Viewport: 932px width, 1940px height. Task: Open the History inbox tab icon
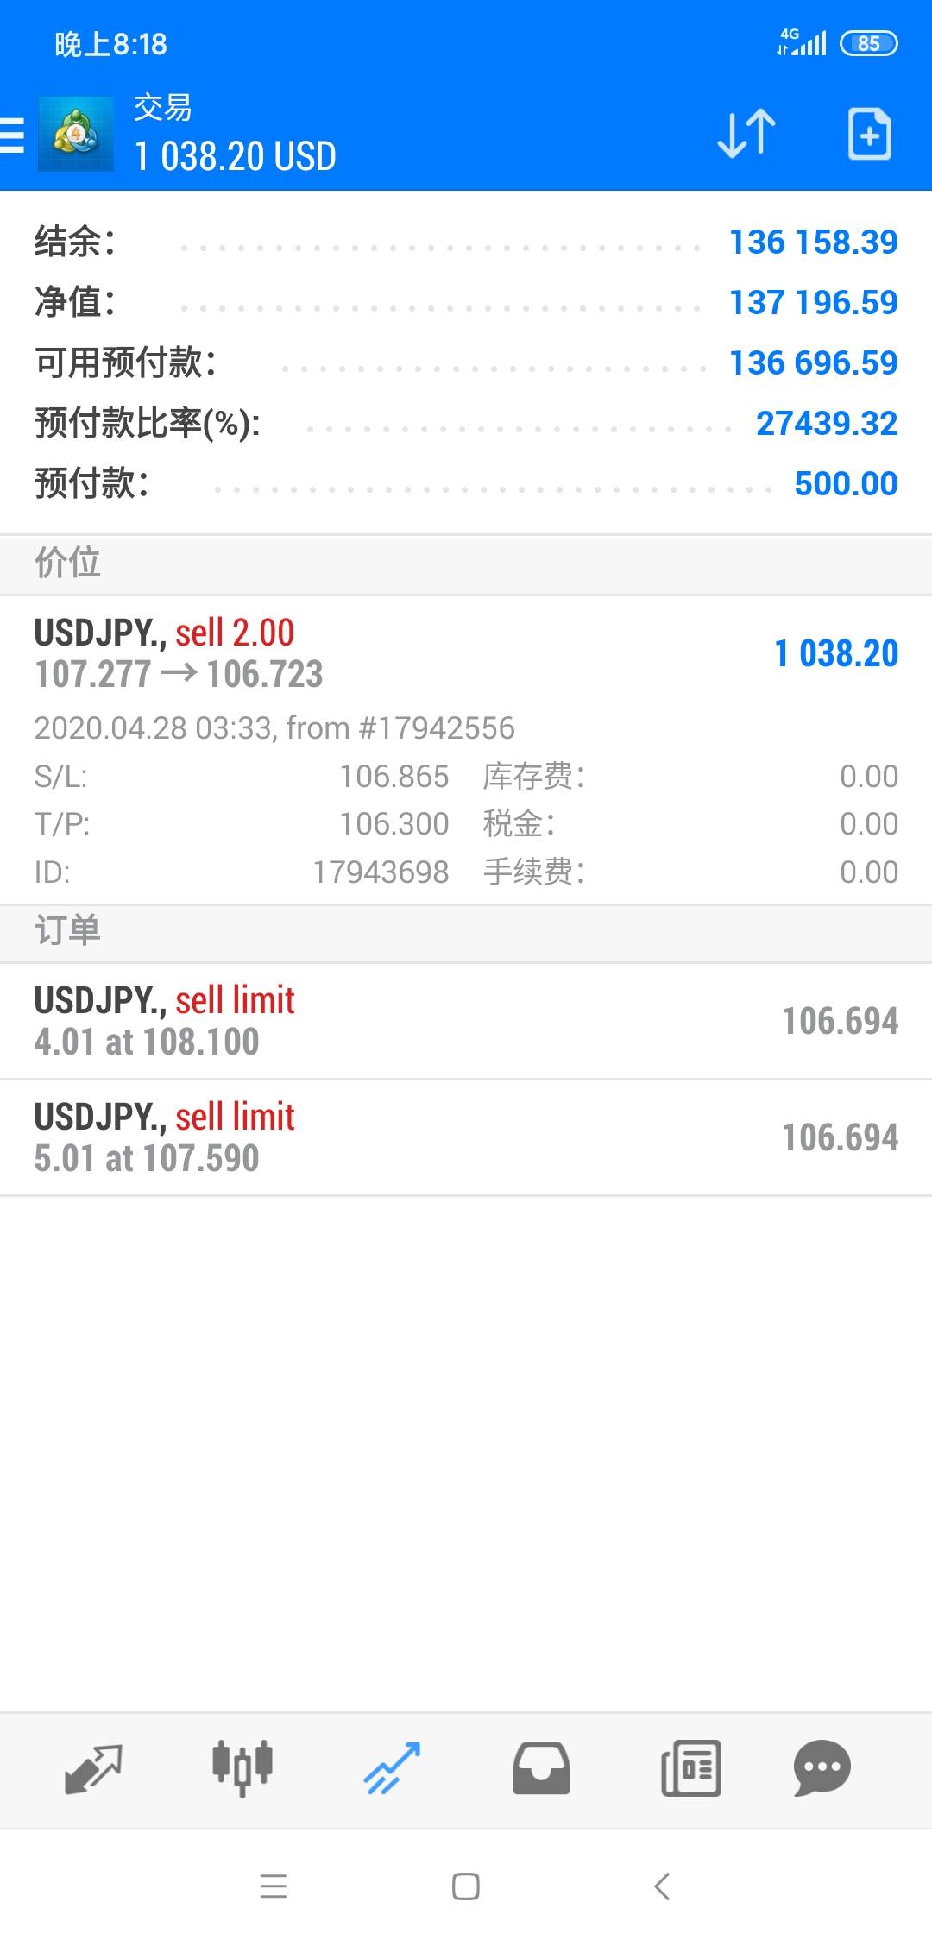click(x=541, y=1767)
